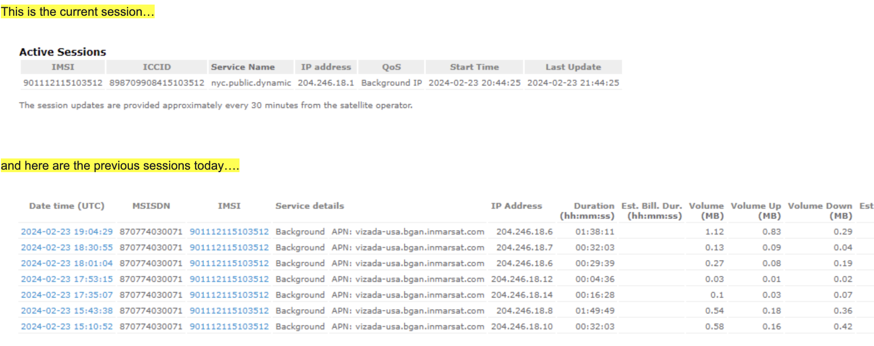This screenshot has width=874, height=346.
Task: Open the 2024-02-23 15:10:52 session link
Action: (x=67, y=326)
